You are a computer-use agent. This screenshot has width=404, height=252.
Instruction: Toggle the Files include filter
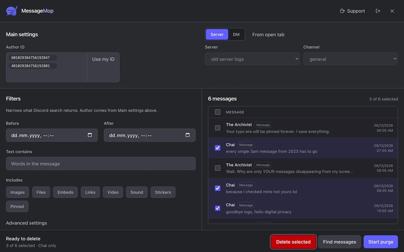tap(41, 192)
